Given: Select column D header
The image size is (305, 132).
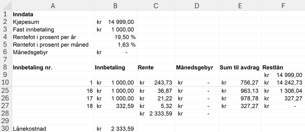Looking at the screenshot, I should click(x=197, y=6).
